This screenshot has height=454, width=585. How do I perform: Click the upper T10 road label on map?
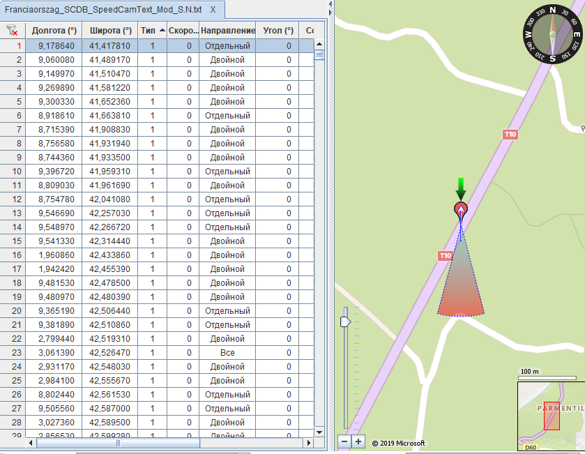tap(510, 135)
